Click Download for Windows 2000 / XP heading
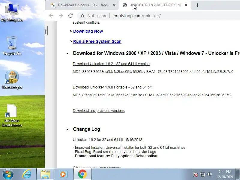Viewport: 240px width, 180px height. coord(156,53)
